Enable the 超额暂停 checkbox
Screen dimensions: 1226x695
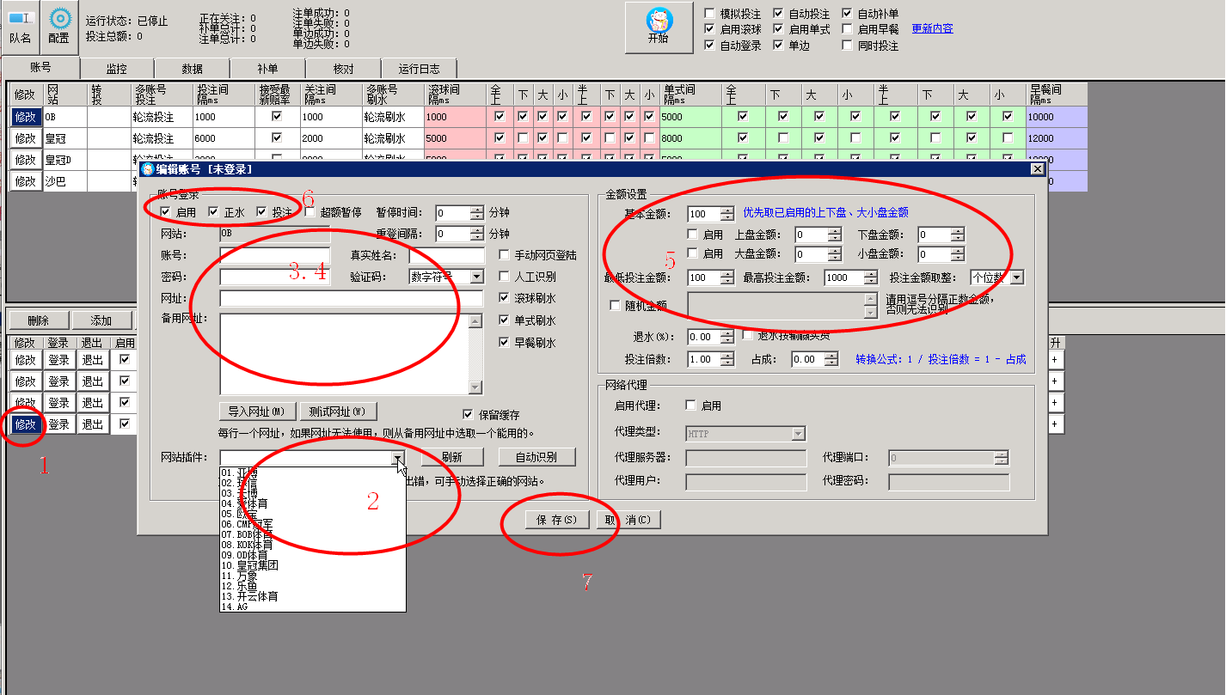(x=310, y=212)
